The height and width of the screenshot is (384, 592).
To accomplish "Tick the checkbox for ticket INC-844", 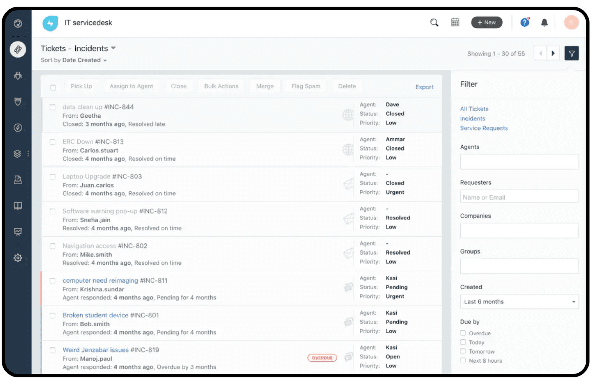I will click(53, 107).
